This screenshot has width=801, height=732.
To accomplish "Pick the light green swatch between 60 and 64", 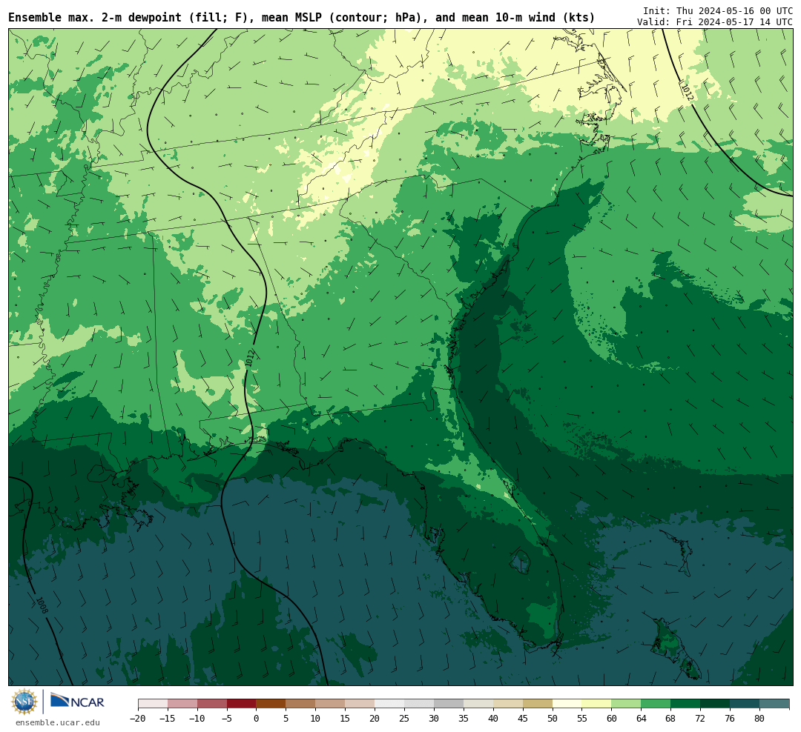I will [627, 704].
